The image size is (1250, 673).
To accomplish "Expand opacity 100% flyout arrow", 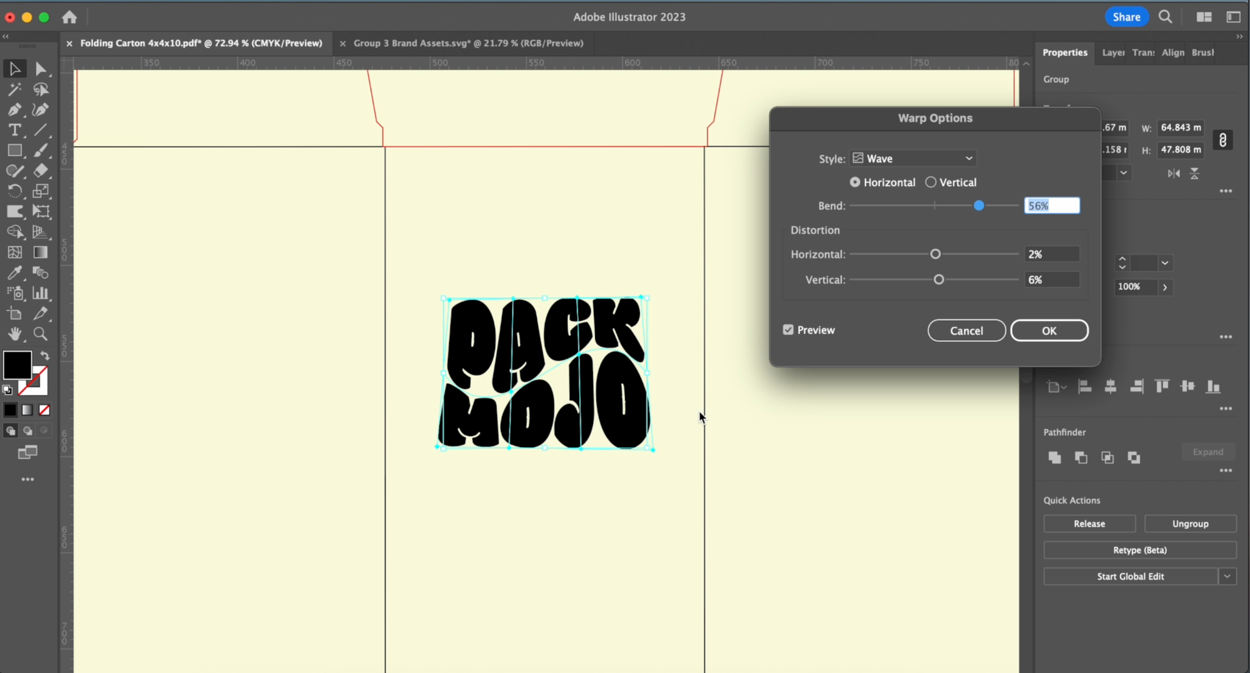I will 1165,287.
